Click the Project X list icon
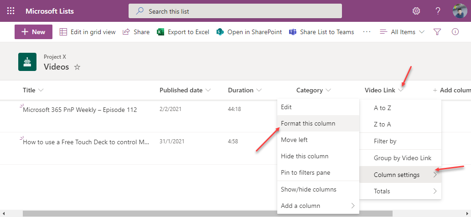The image size is (471, 217). [27, 62]
